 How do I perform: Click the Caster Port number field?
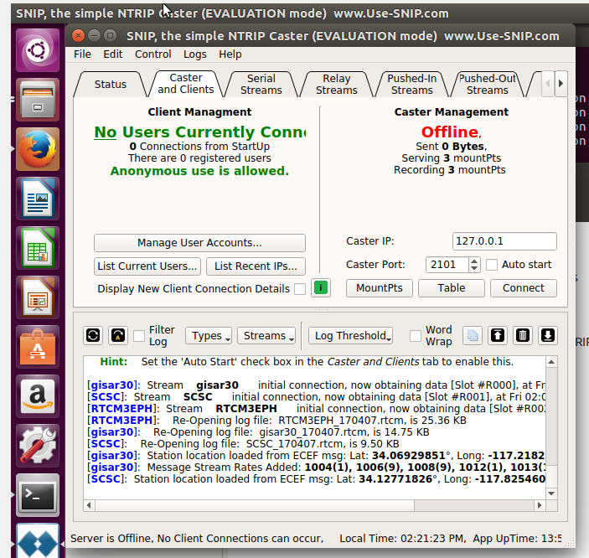pyautogui.click(x=447, y=265)
